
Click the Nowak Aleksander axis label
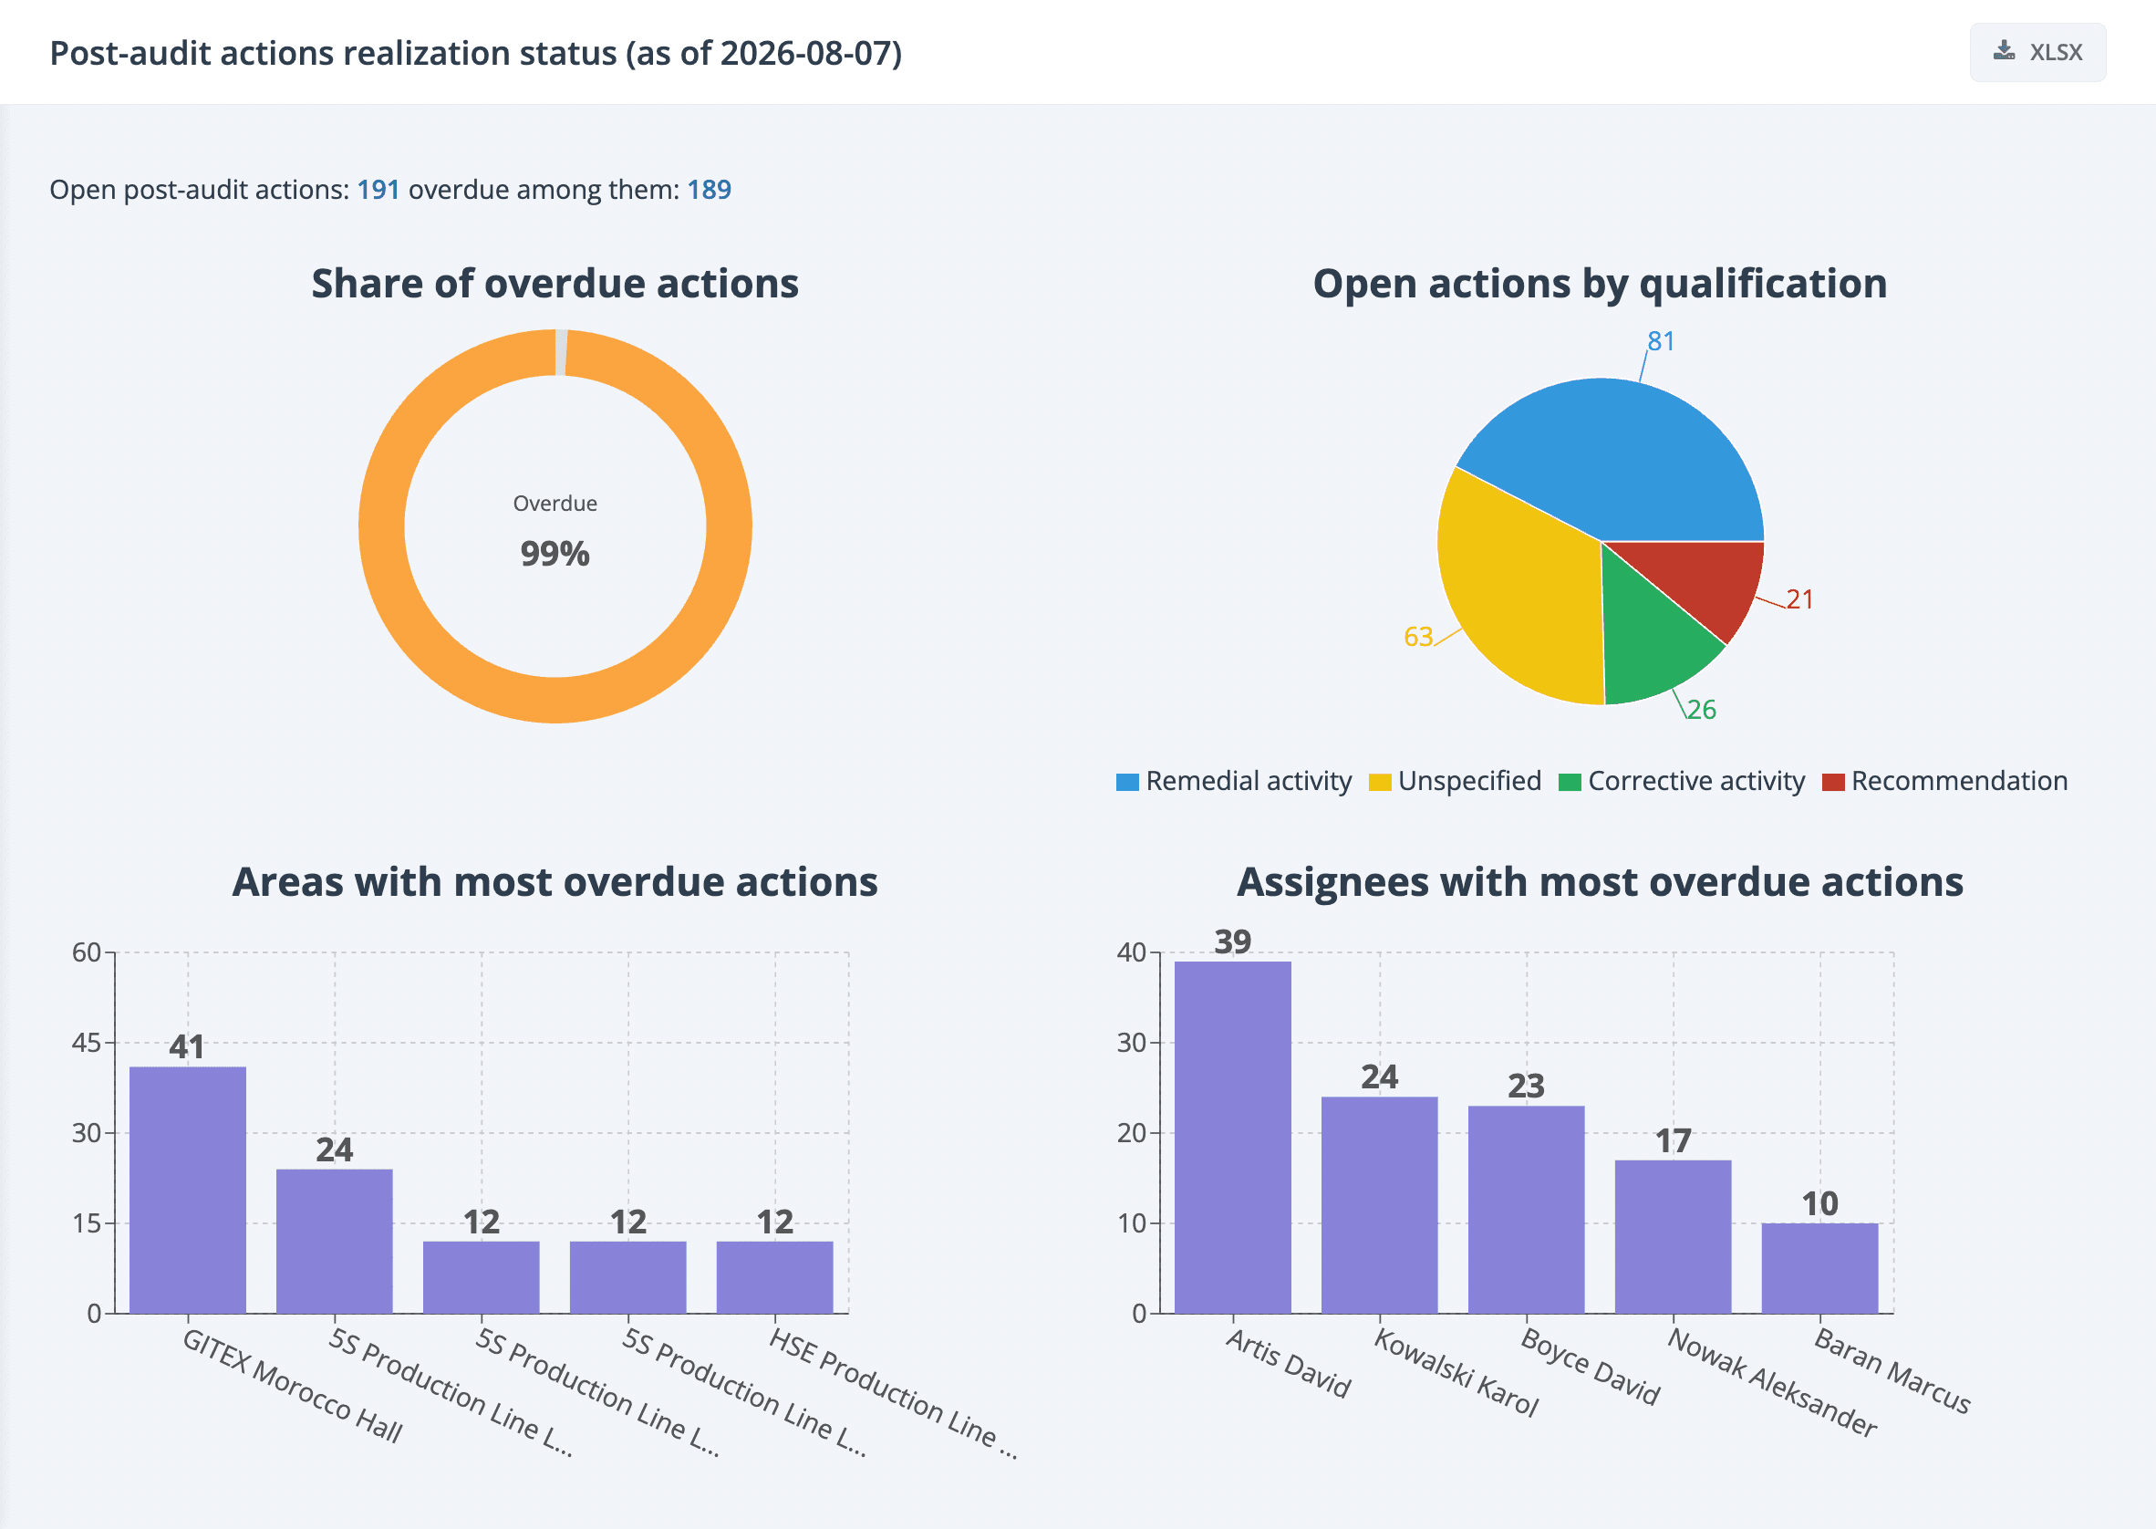click(1772, 1382)
